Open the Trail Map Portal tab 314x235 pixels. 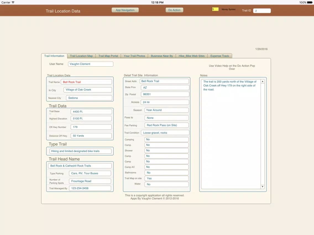tap(108, 56)
